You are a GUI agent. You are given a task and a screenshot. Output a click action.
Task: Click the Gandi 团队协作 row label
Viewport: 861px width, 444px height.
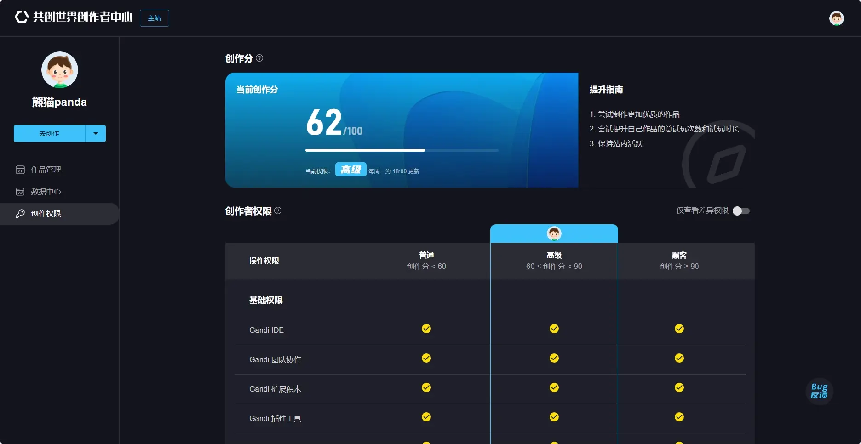click(x=275, y=359)
